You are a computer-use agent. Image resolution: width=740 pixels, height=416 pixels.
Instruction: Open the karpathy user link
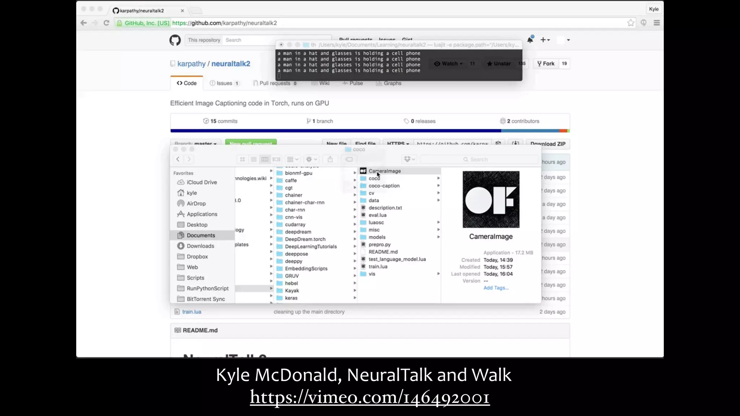[192, 64]
